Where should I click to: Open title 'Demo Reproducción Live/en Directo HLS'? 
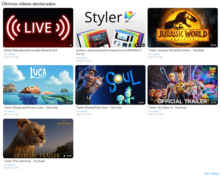click(x=31, y=50)
